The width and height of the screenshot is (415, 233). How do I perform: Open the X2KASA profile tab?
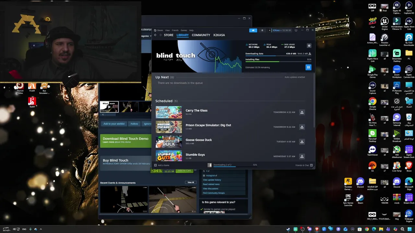(219, 35)
